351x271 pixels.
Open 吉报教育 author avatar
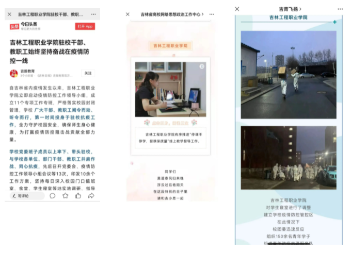pyautogui.click(x=13, y=73)
